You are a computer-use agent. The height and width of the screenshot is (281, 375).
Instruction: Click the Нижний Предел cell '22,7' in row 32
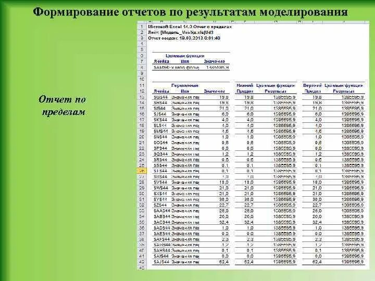249,205
